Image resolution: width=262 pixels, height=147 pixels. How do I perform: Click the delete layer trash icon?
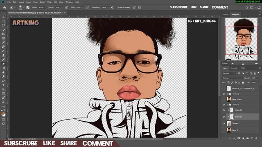click(256, 138)
